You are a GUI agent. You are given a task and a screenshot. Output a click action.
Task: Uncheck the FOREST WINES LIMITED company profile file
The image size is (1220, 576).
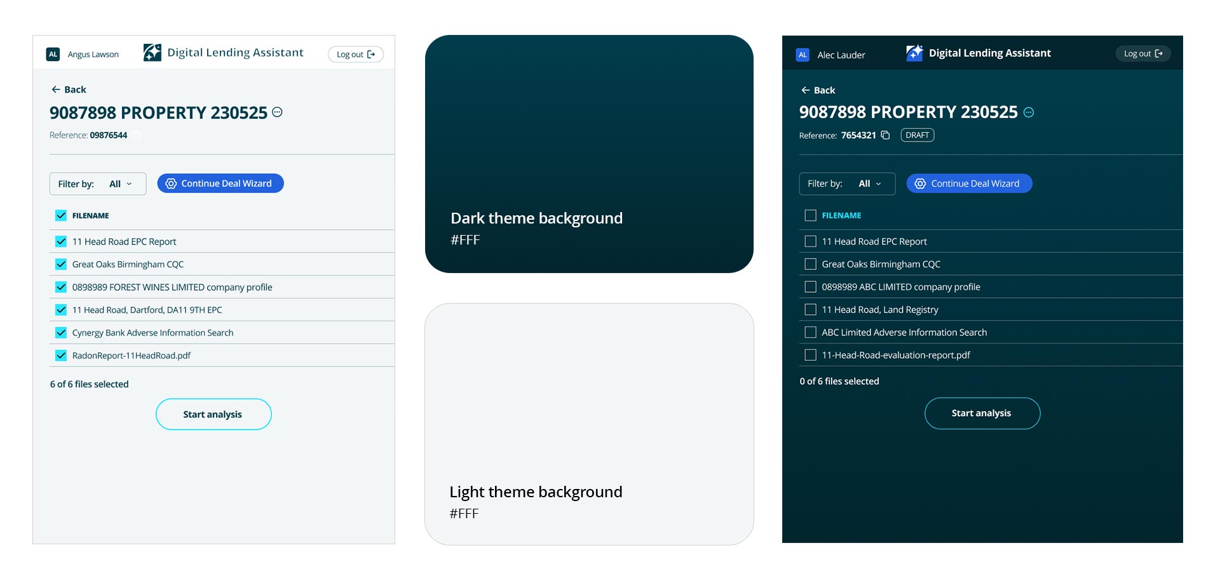click(x=61, y=287)
